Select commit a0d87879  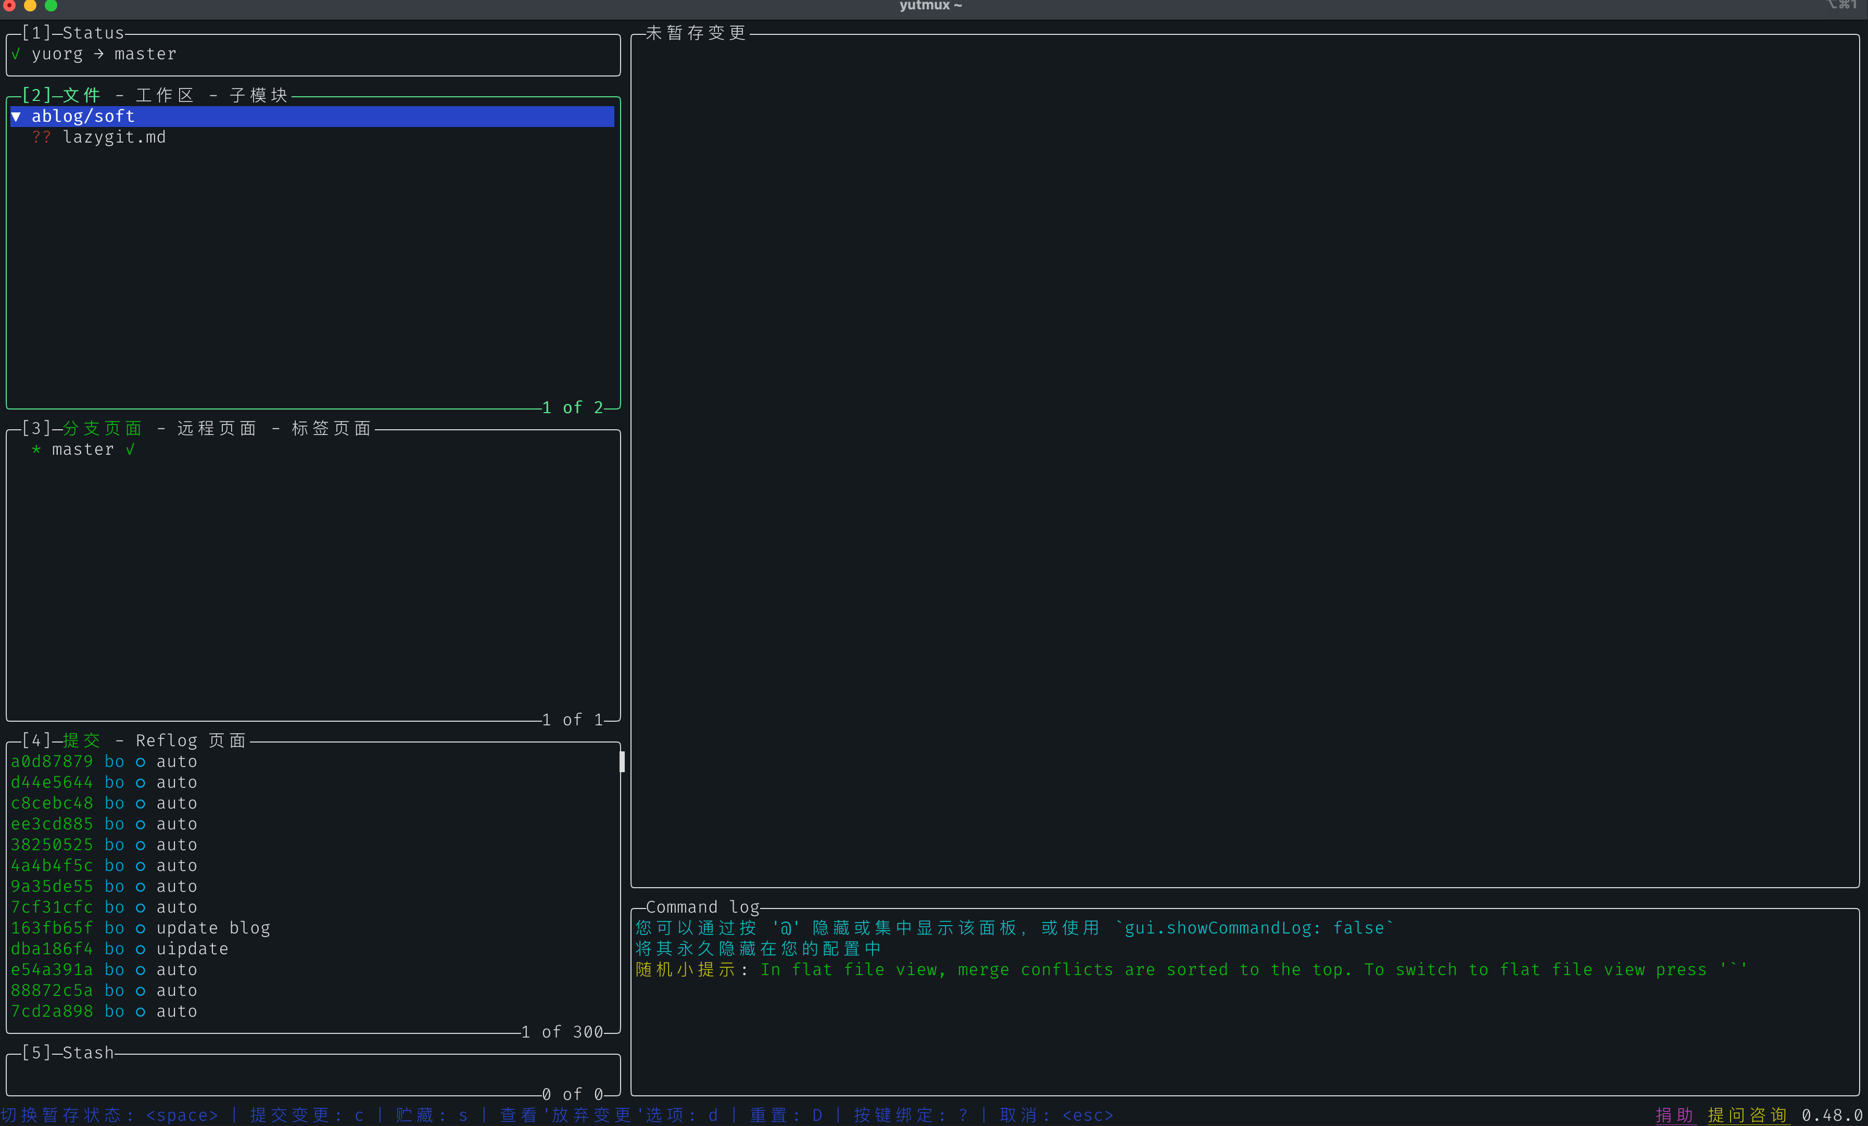pyautogui.click(x=312, y=762)
